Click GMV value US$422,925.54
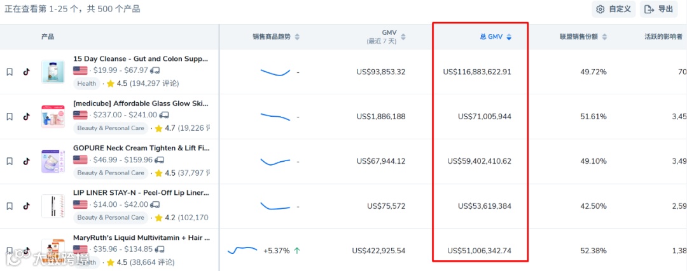 tap(379, 251)
